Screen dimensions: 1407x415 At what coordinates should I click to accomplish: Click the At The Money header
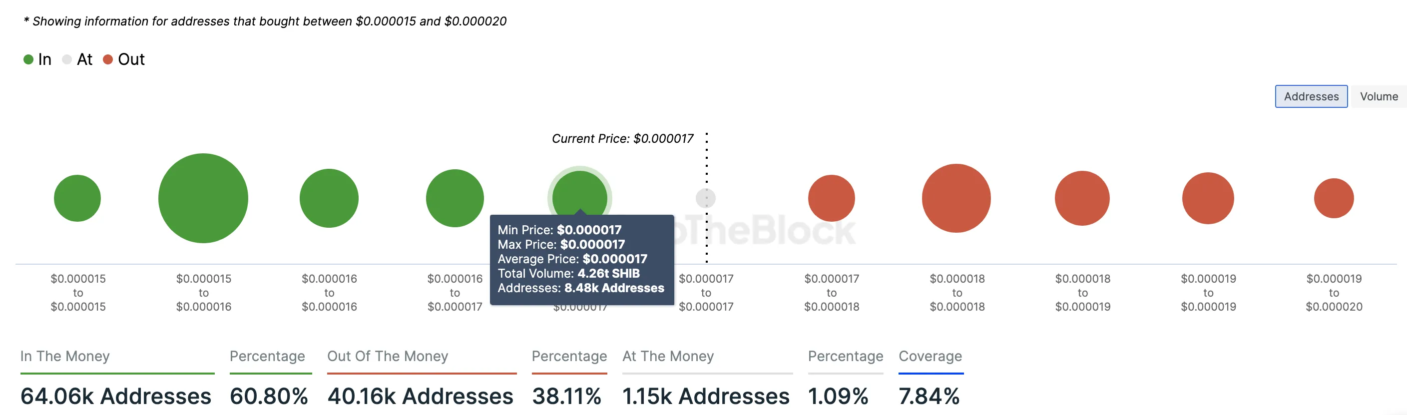pos(668,356)
